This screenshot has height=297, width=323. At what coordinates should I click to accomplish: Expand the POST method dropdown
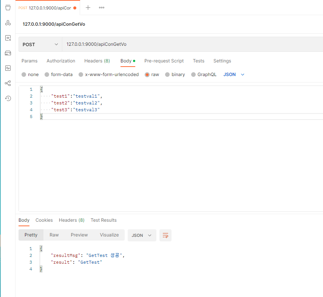tap(40, 44)
